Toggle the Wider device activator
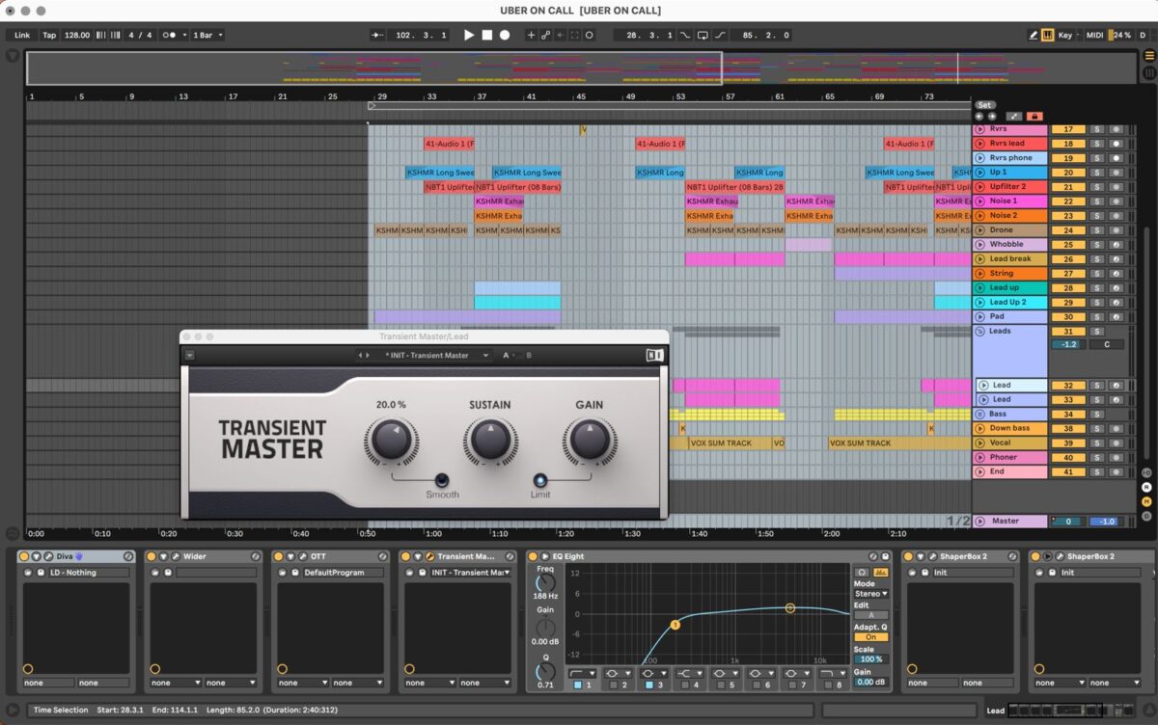 (152, 556)
